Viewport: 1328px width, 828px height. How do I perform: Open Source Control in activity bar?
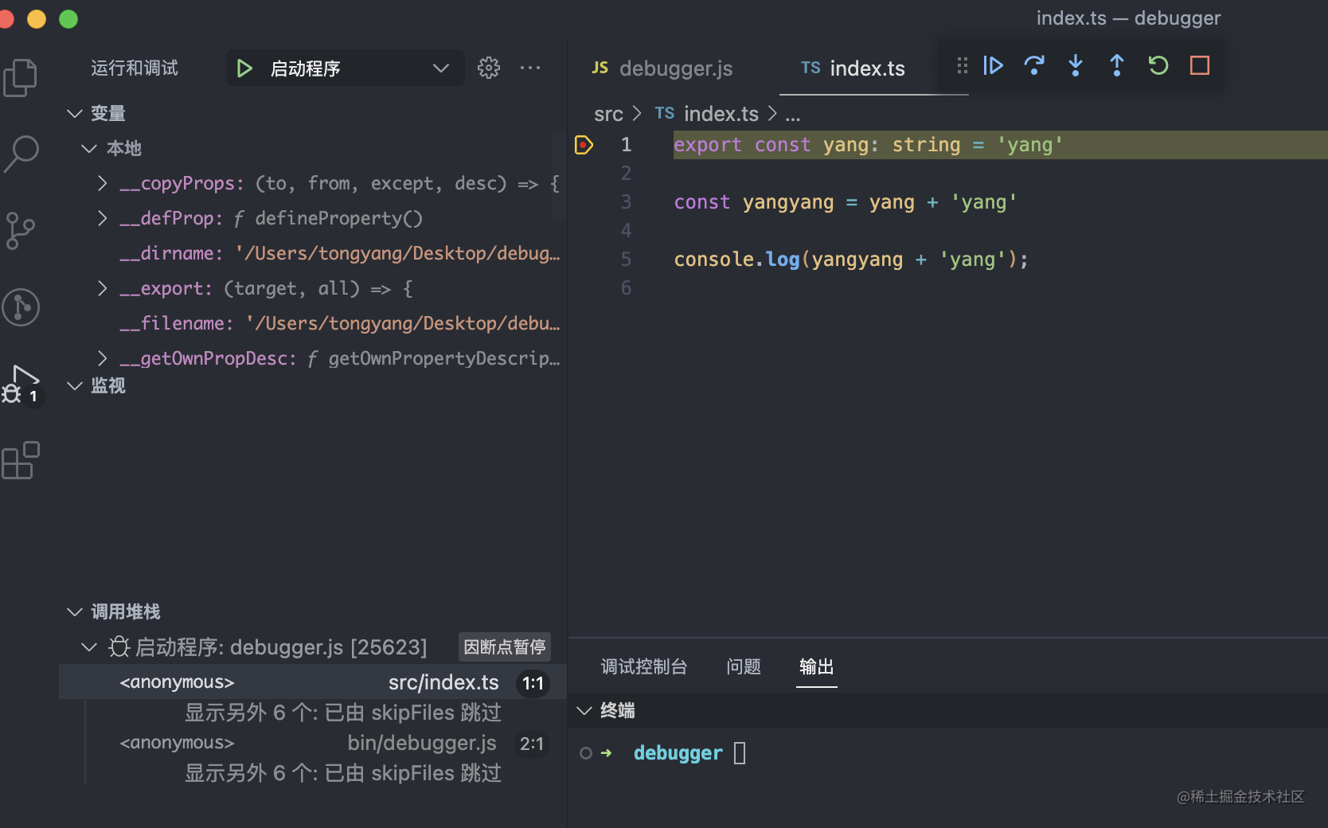(21, 230)
